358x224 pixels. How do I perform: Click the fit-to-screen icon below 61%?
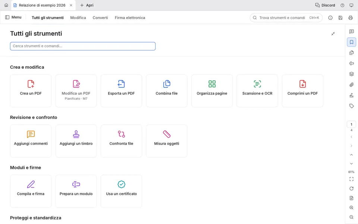(351, 179)
